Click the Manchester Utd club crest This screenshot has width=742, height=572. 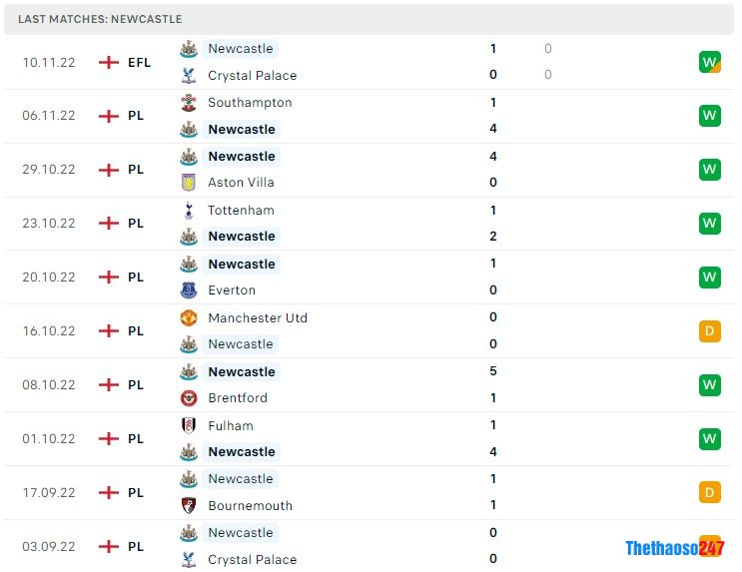pos(189,318)
